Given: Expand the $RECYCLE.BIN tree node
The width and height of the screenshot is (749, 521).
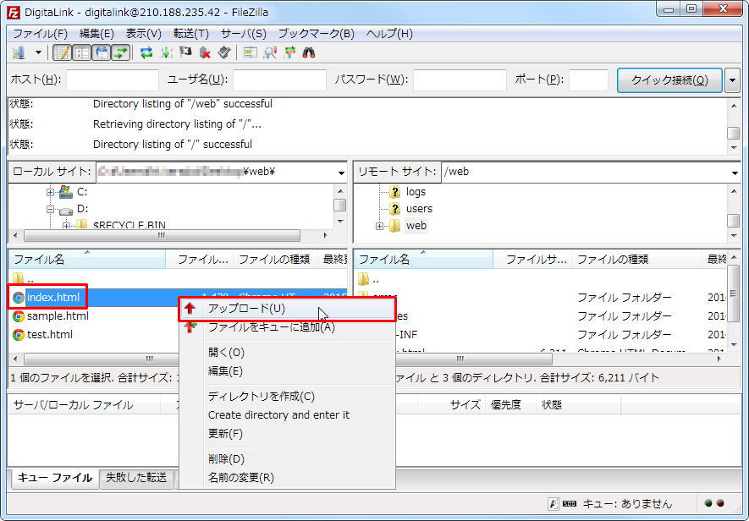Looking at the screenshot, I should (x=66, y=226).
